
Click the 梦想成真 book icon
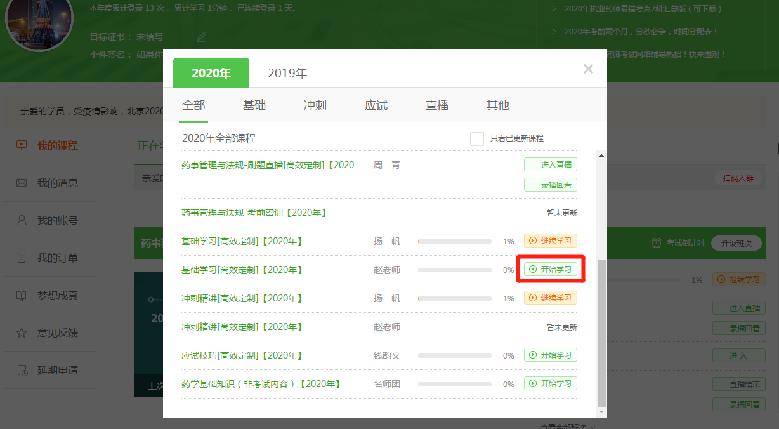22,295
